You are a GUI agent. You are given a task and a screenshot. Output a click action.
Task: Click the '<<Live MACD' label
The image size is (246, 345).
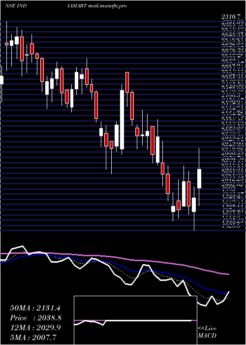[207, 332]
